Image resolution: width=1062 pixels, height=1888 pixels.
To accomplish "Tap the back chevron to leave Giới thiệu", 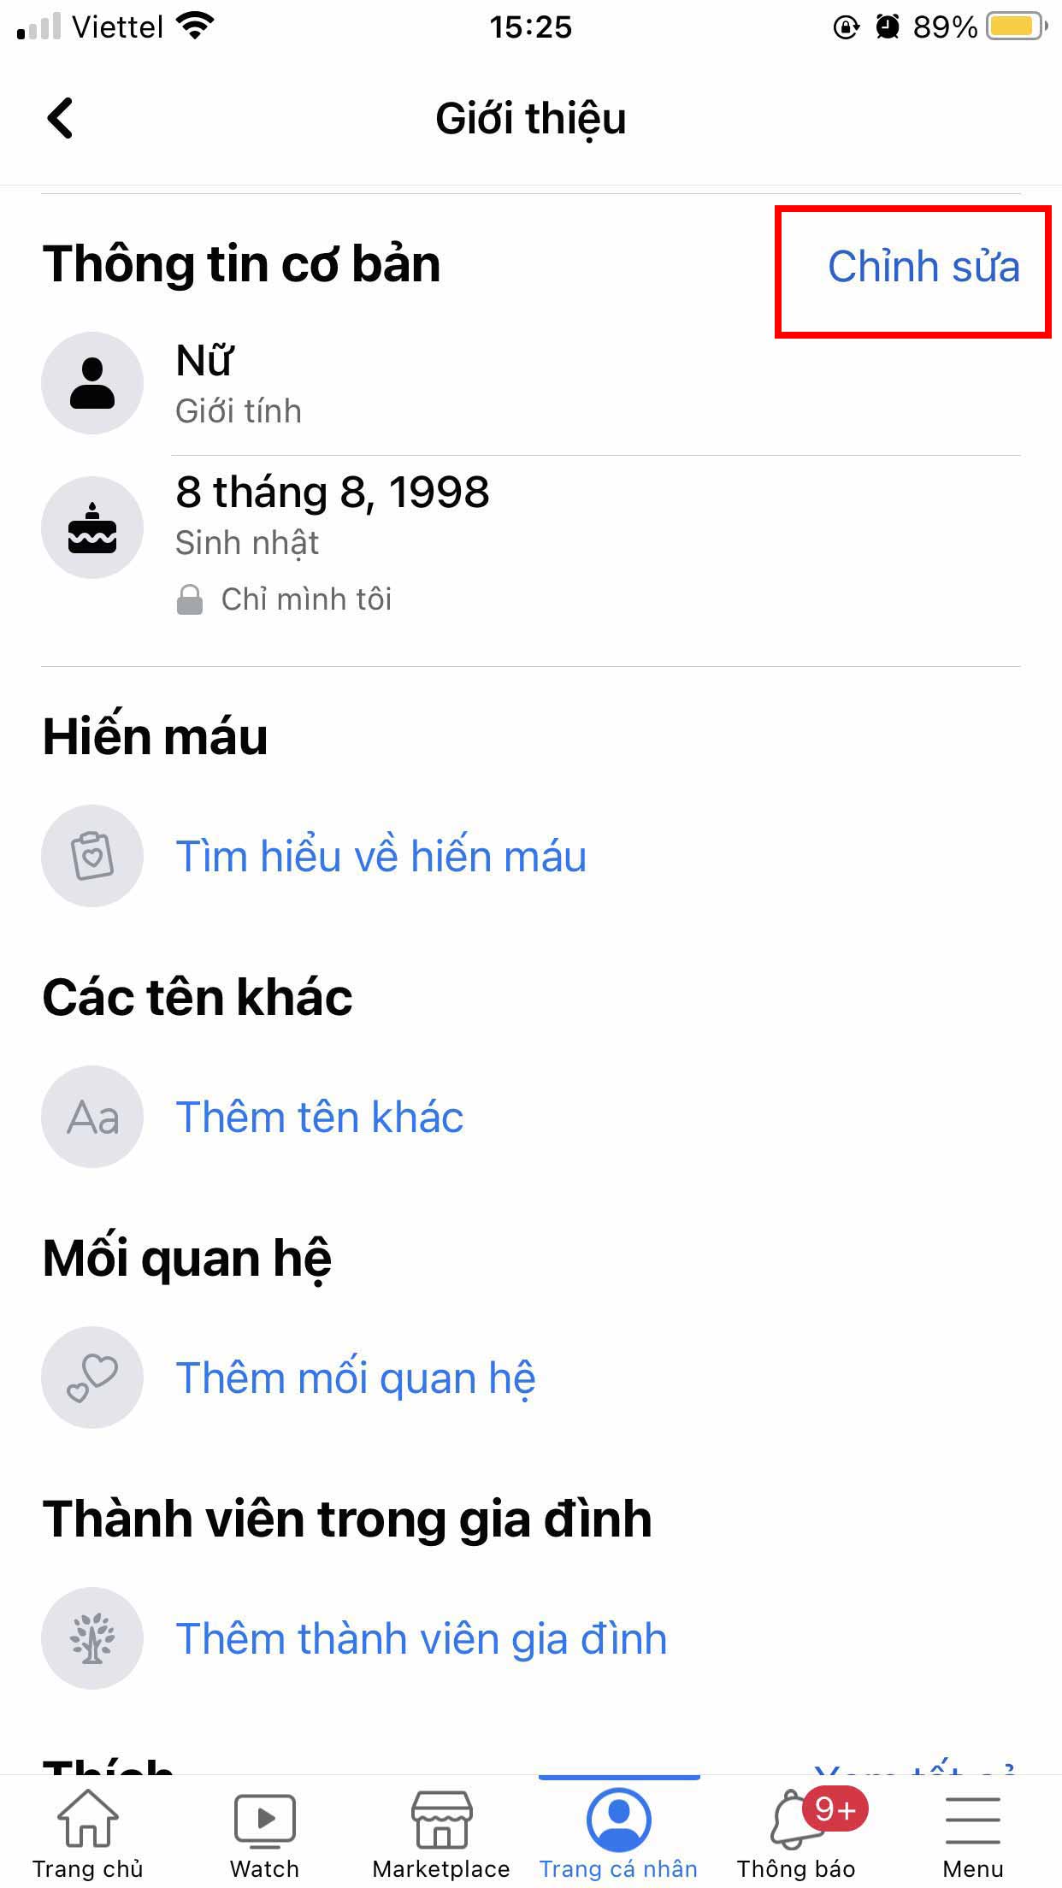I will pos(60,118).
